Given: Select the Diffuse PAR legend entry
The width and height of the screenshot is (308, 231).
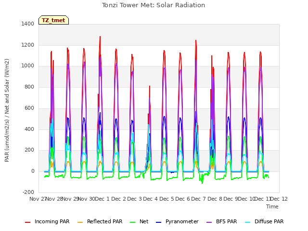Looking at the screenshot, I should pos(264,221).
